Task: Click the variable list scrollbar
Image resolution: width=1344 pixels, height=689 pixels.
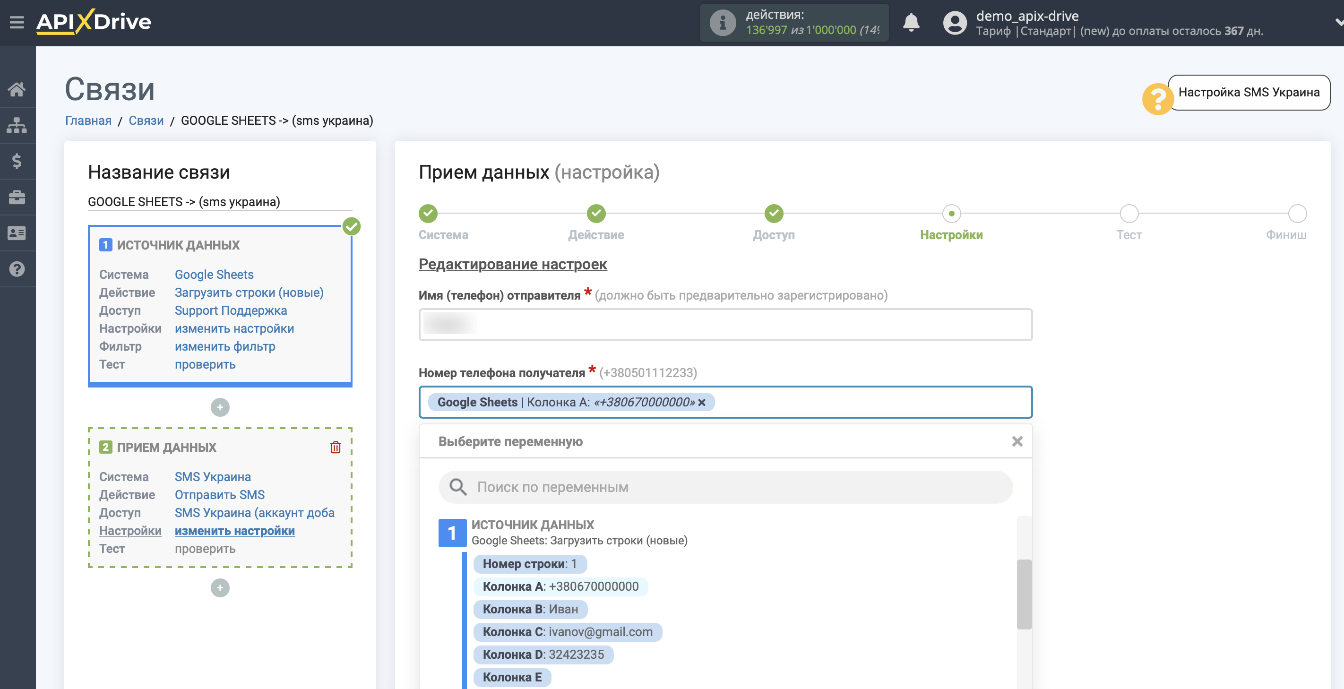Action: (1024, 594)
